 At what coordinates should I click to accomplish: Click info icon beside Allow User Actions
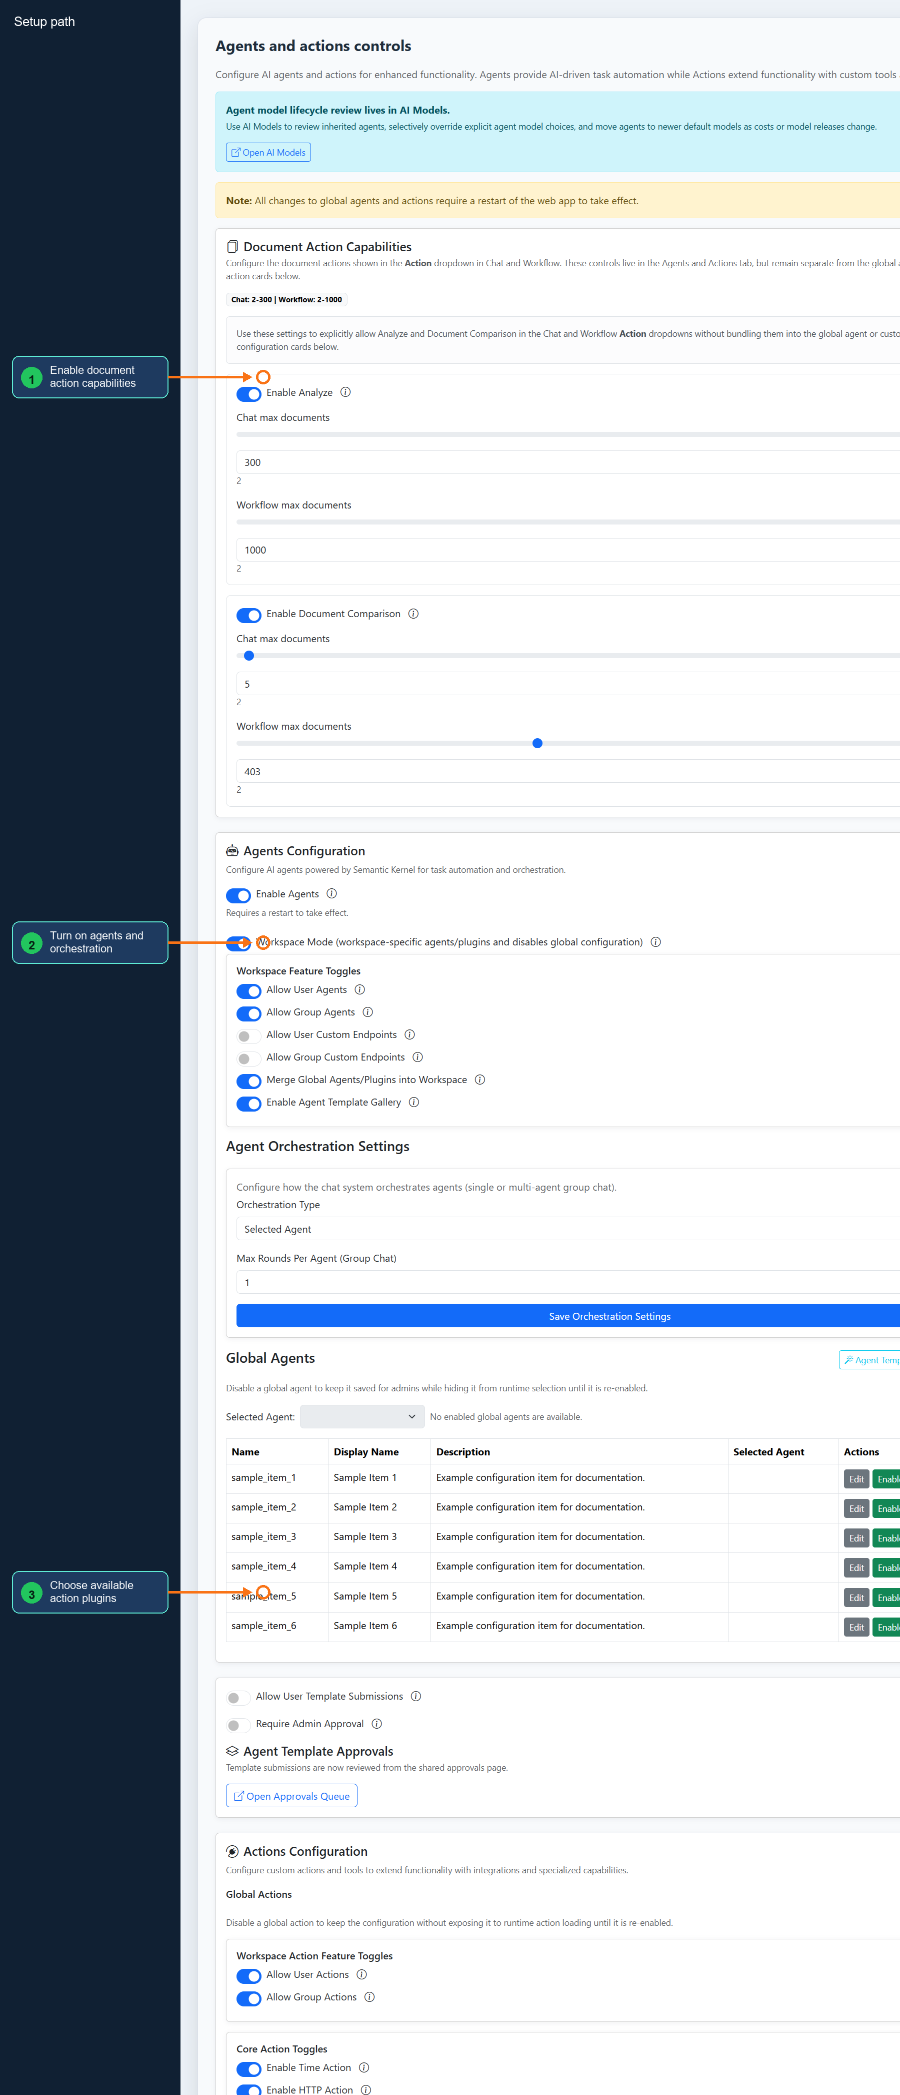361,1975
